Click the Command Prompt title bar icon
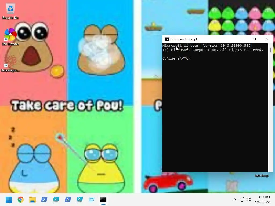This screenshot has width=275, height=206. [x=167, y=39]
